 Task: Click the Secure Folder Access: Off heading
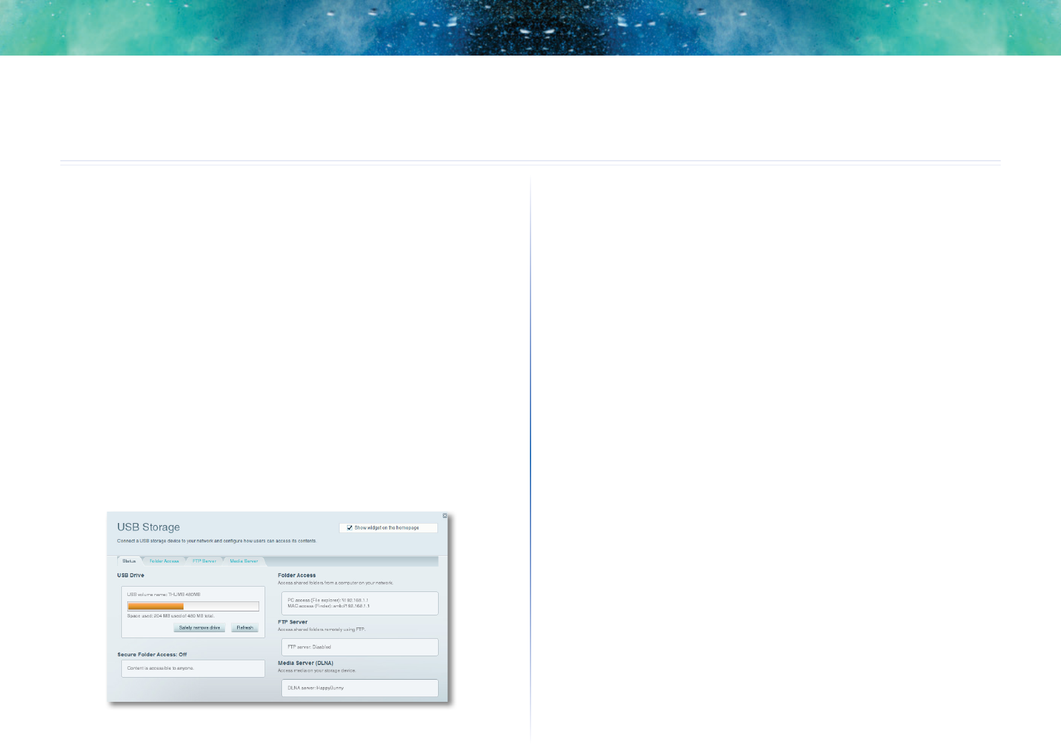pos(152,654)
